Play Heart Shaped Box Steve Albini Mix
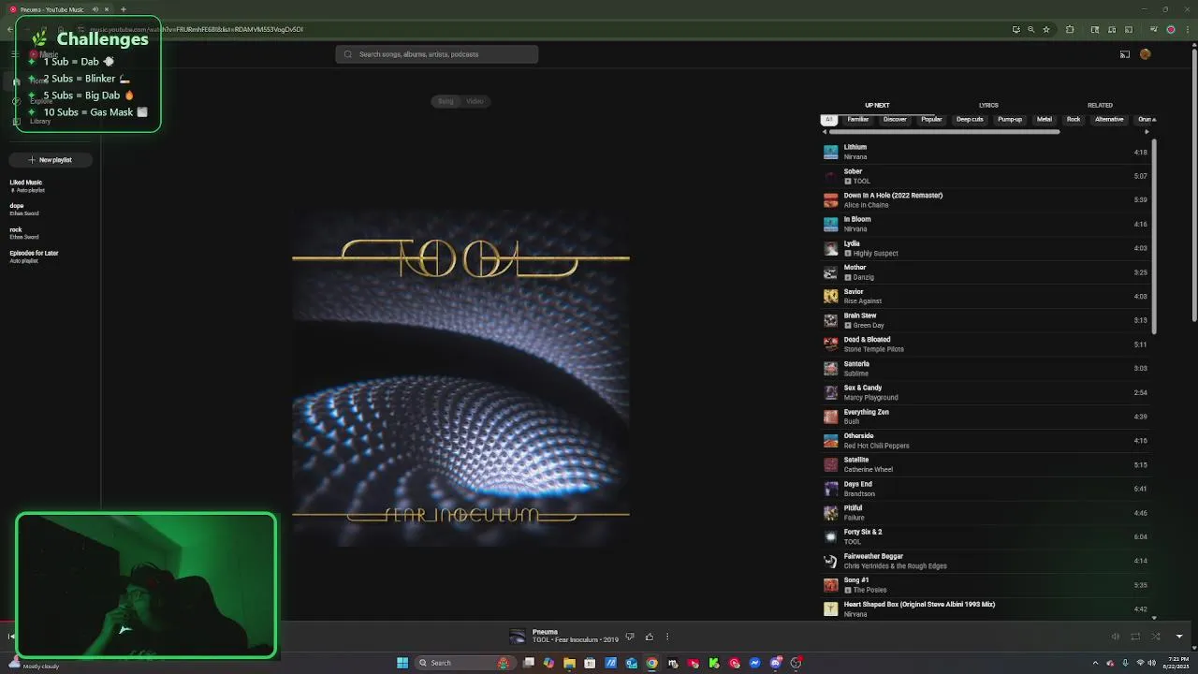Screen dimensions: 1198x674 tap(986, 608)
